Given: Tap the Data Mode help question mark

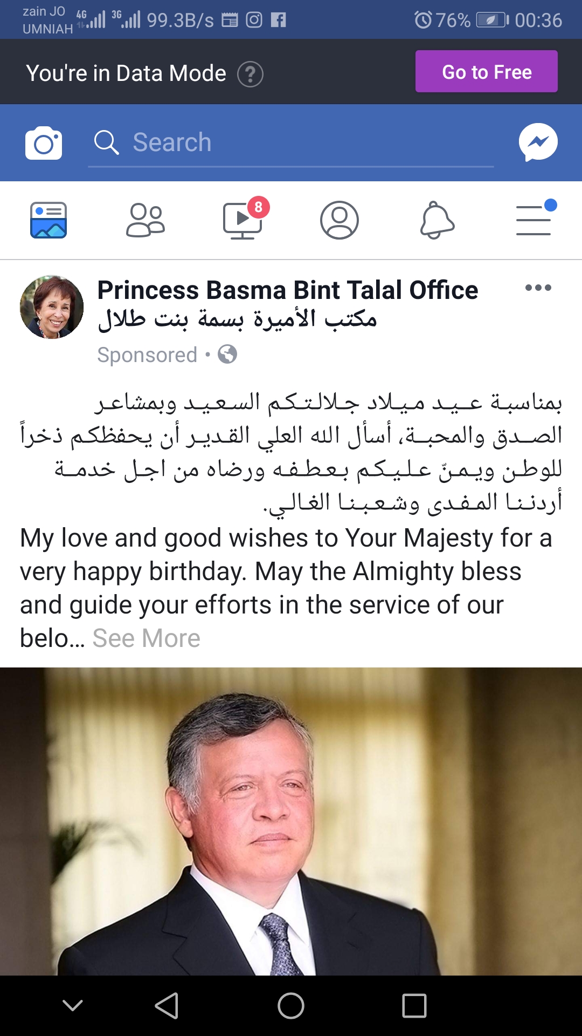Looking at the screenshot, I should tap(251, 74).
